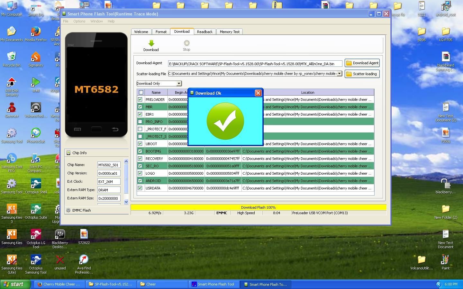Viewport: 463px width, 289px height.
Task: Click the Location column header
Action: (x=308, y=92)
